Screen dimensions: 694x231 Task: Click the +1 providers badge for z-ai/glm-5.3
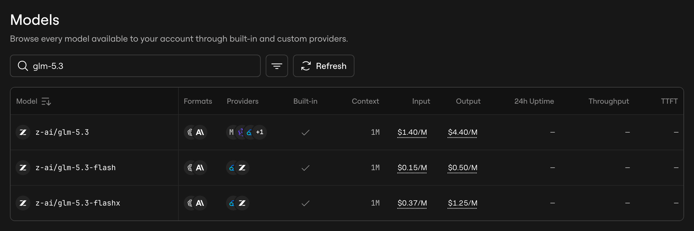coord(260,132)
